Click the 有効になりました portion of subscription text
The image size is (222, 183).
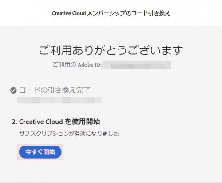click(x=97, y=134)
